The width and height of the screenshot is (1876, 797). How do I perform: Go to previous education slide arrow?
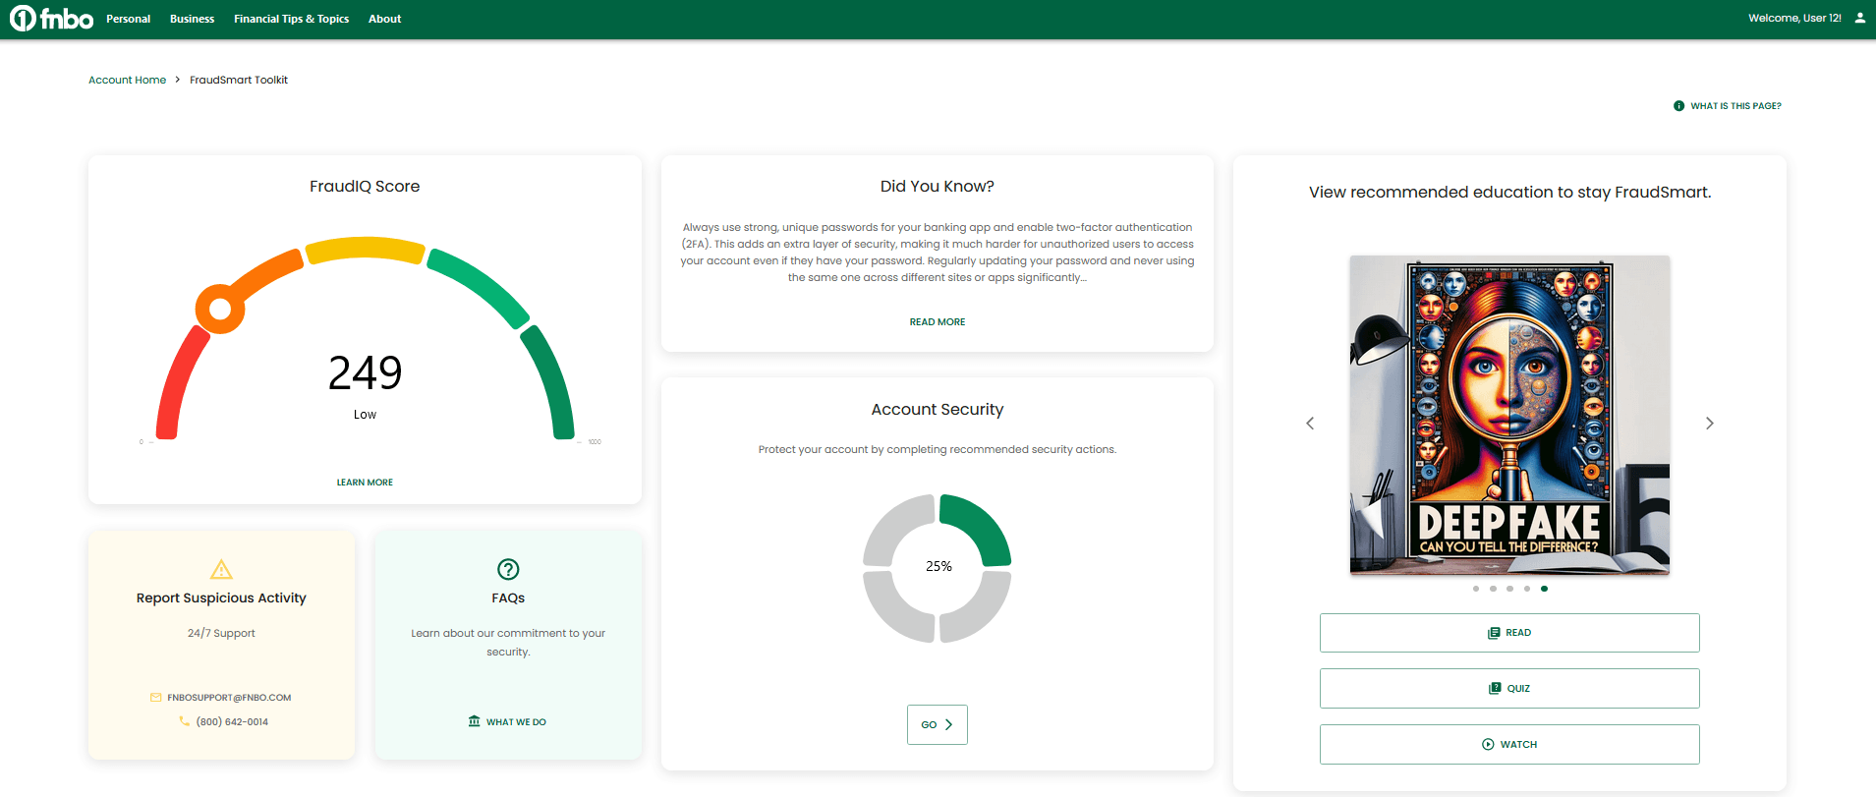(1310, 424)
